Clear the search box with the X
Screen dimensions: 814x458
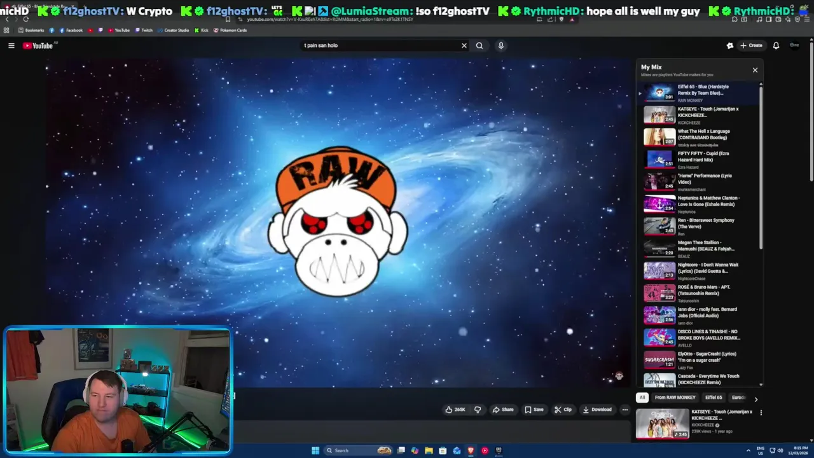(x=464, y=45)
